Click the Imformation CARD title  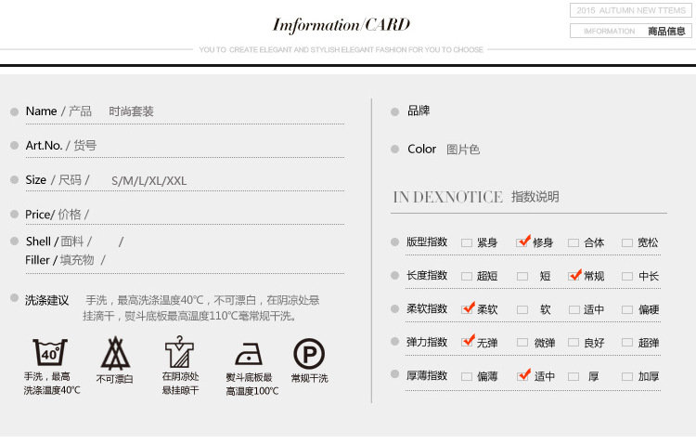[341, 25]
